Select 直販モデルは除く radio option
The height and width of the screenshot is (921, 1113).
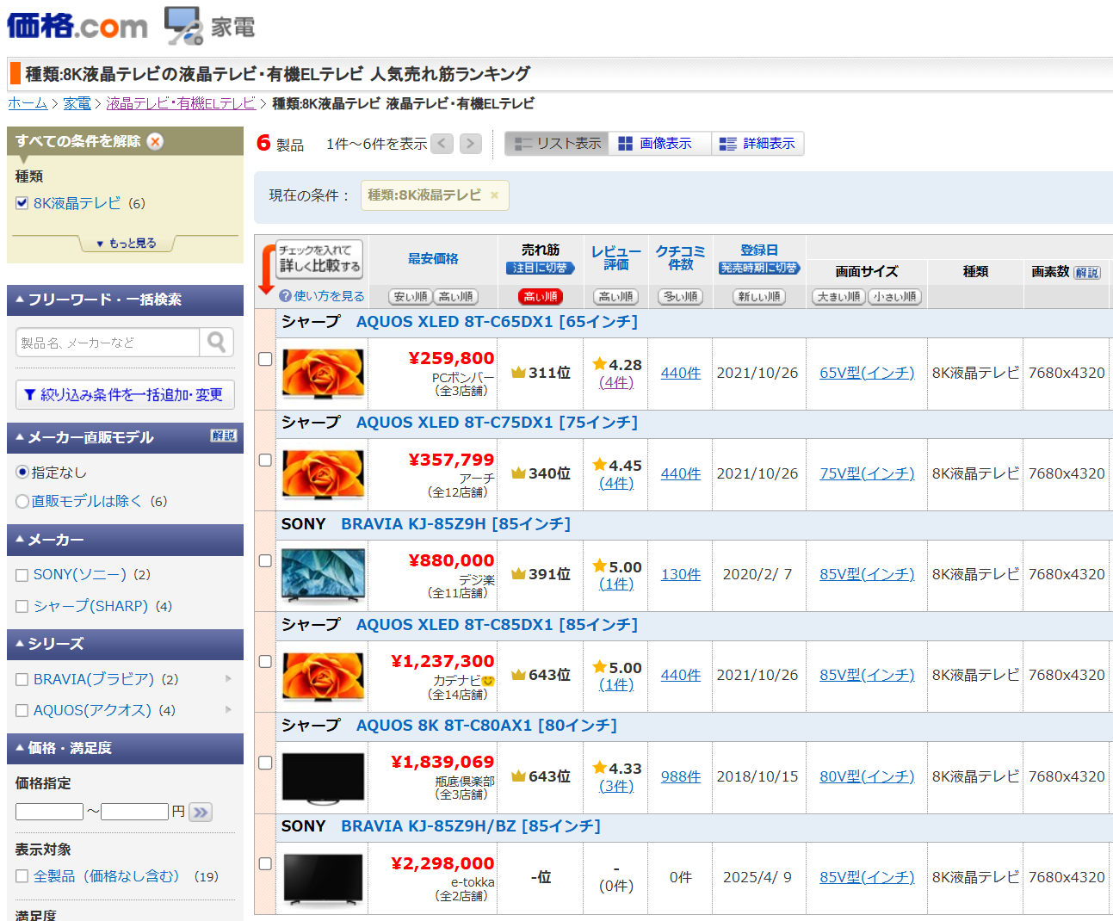(22, 501)
